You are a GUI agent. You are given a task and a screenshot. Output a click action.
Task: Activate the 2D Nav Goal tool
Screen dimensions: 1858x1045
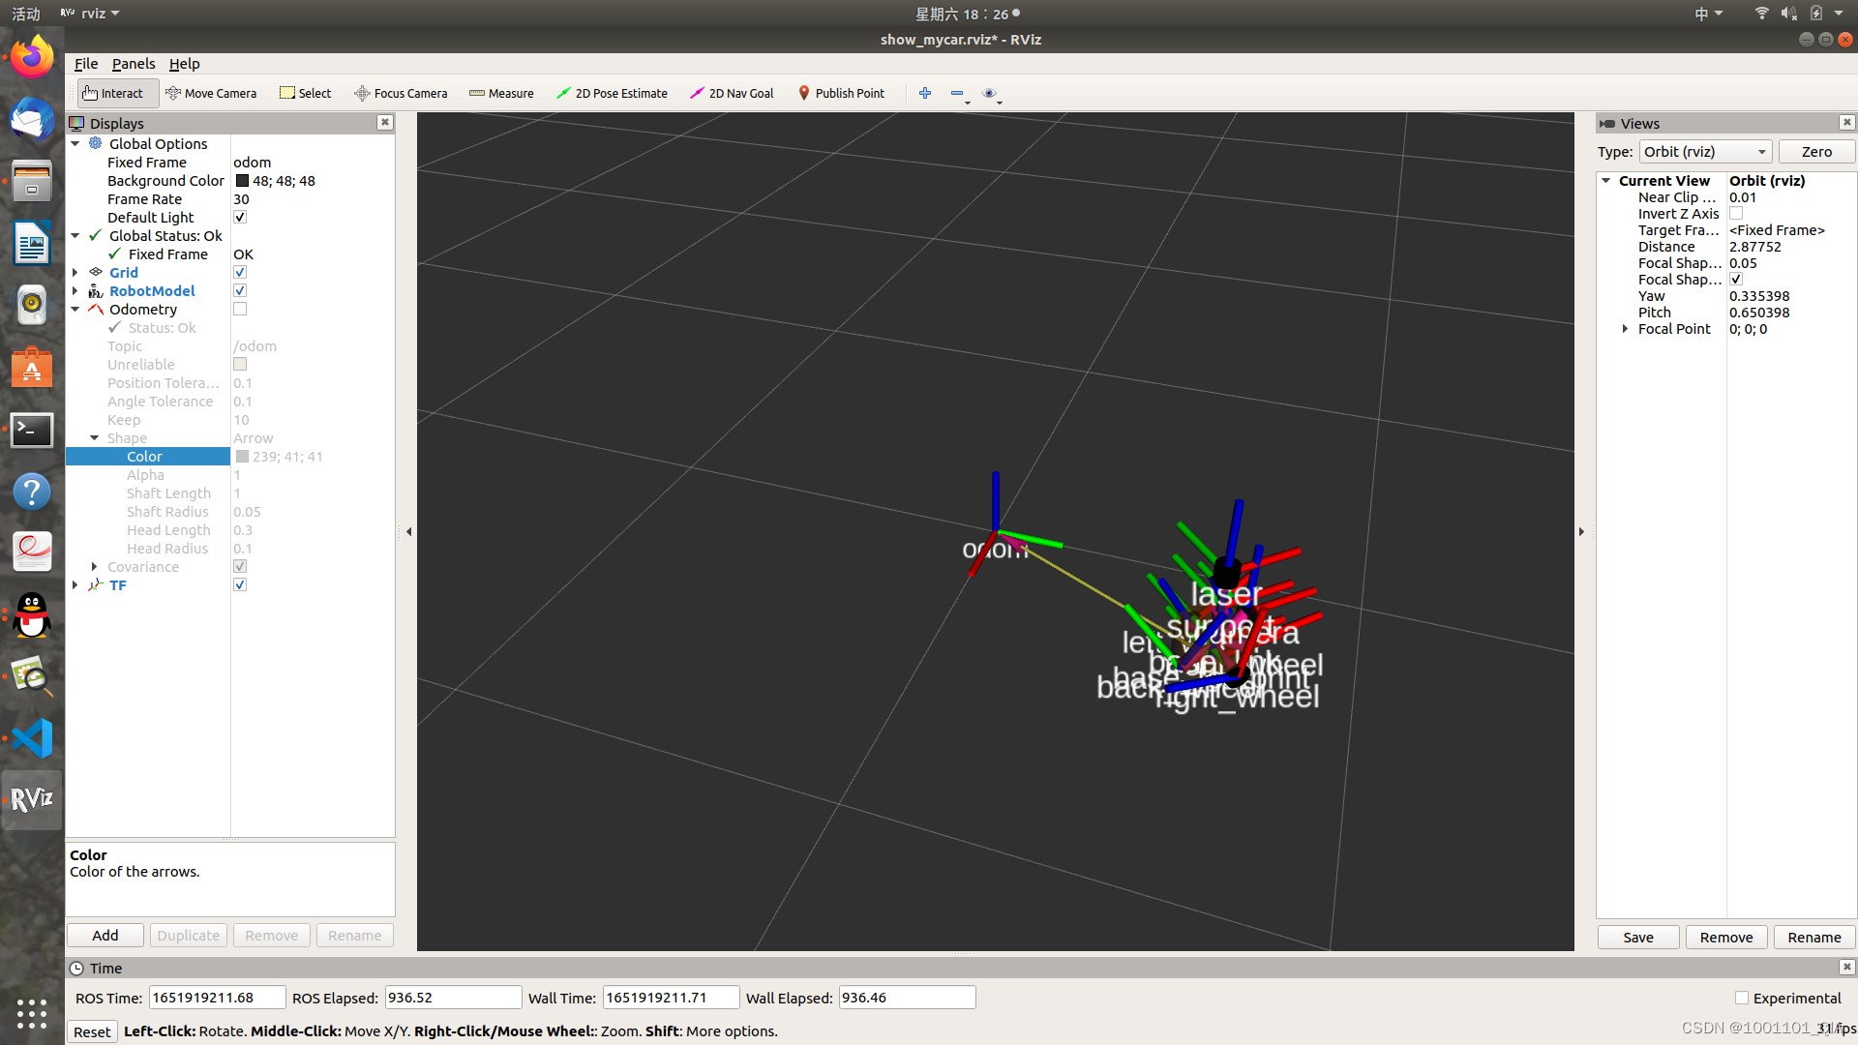(x=732, y=93)
